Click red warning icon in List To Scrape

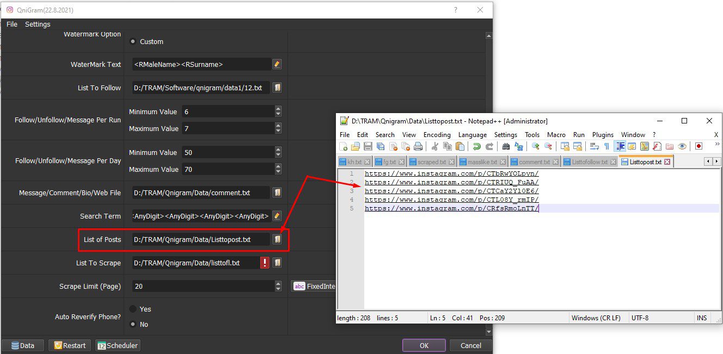(265, 263)
